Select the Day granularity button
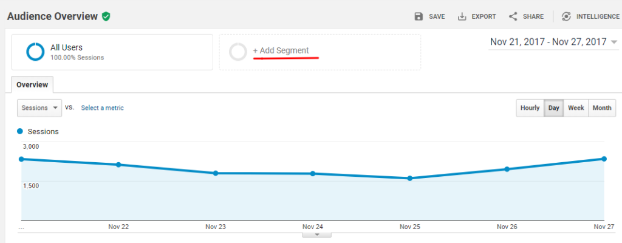The image size is (622, 243). pyautogui.click(x=553, y=108)
